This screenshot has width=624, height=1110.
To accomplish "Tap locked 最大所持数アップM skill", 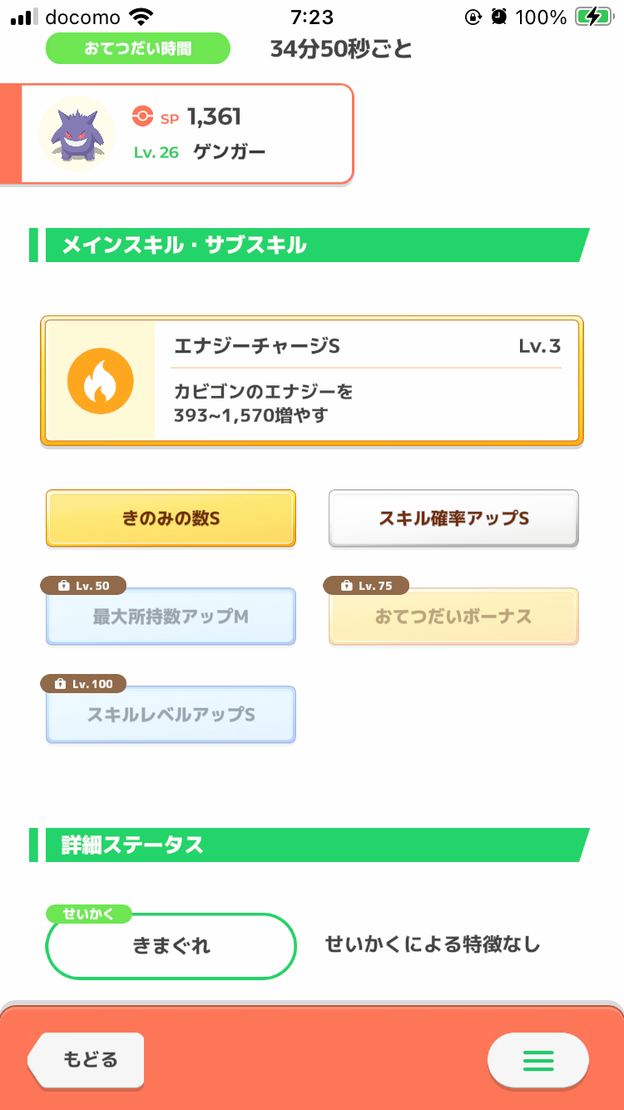I will (171, 617).
